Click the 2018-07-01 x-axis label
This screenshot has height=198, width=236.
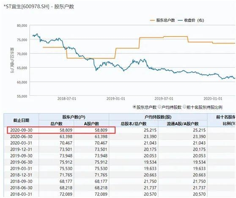(x=67, y=99)
